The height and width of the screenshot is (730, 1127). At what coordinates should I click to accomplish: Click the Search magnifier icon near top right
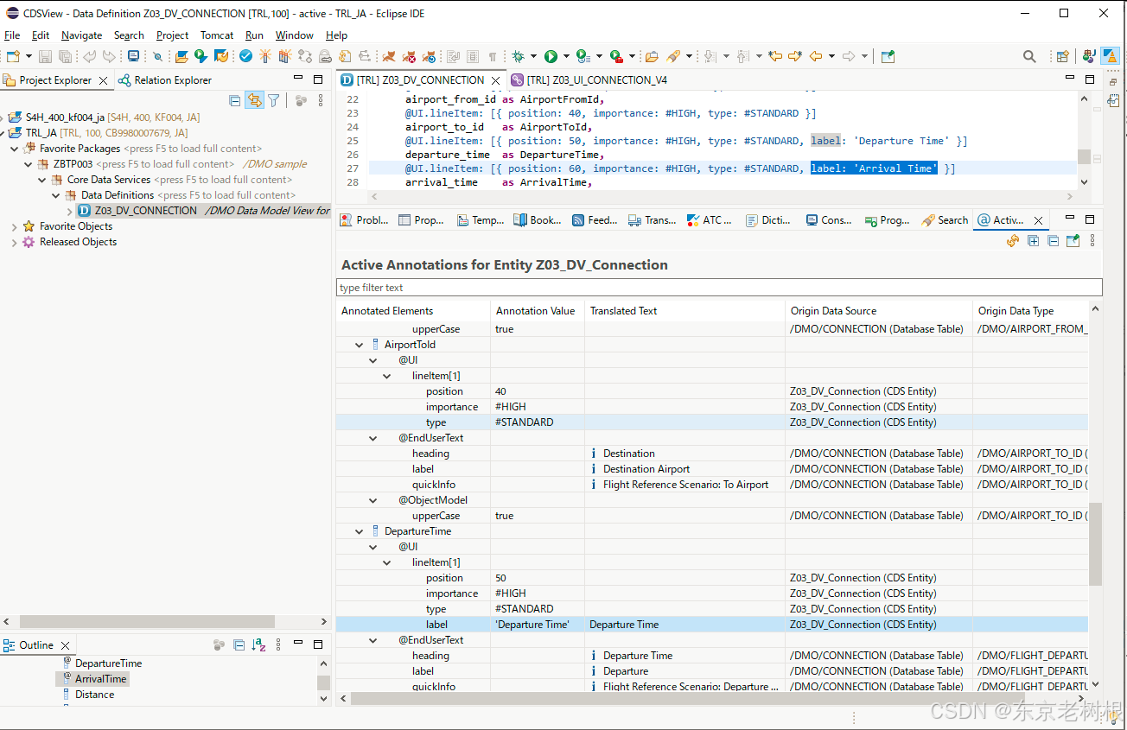pyautogui.click(x=1028, y=55)
